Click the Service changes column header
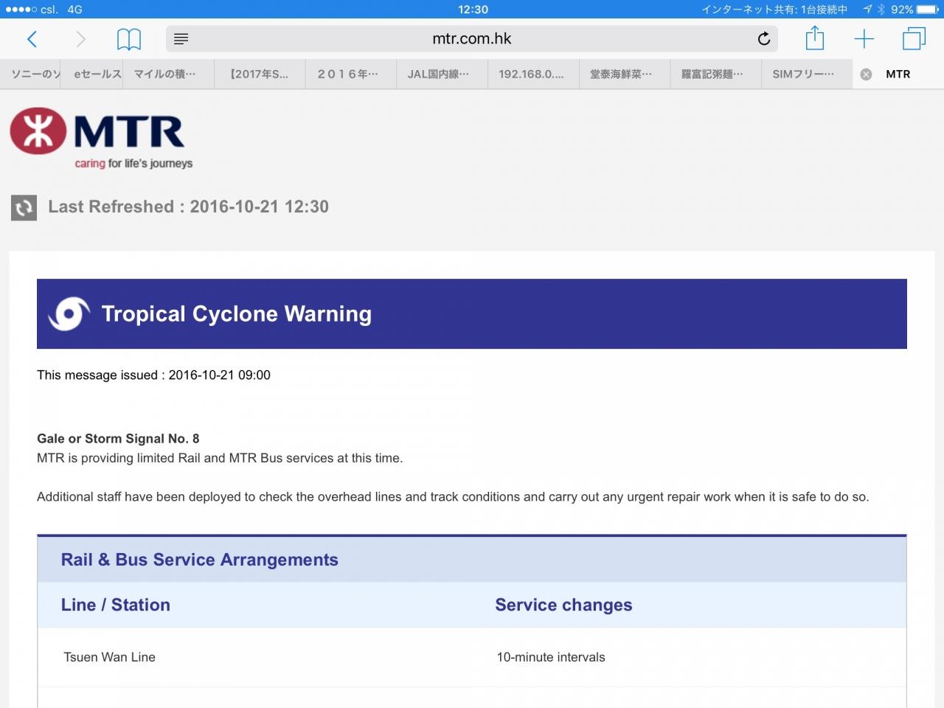This screenshot has height=708, width=944. 563,605
